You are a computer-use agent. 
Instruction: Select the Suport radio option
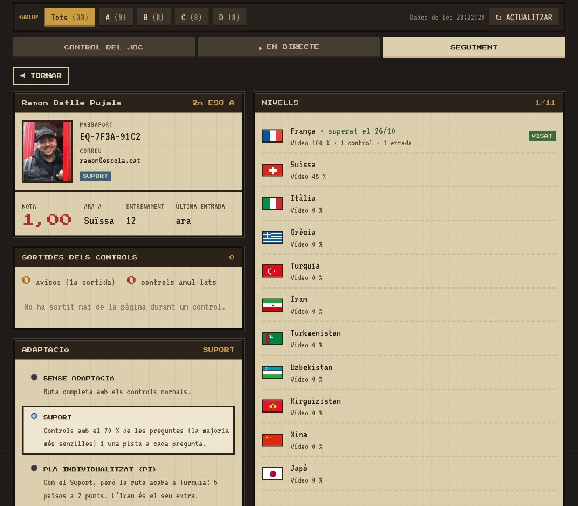34,416
